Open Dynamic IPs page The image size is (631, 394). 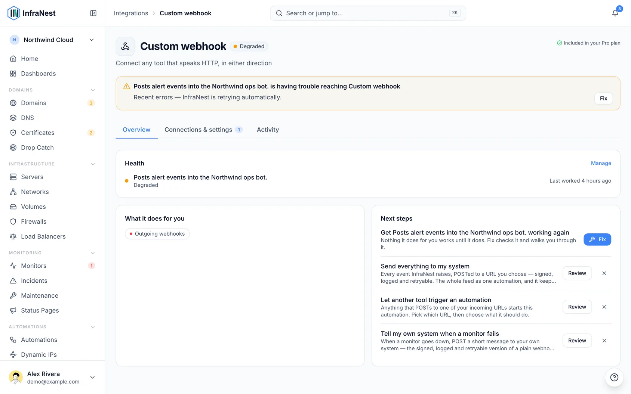52,354
